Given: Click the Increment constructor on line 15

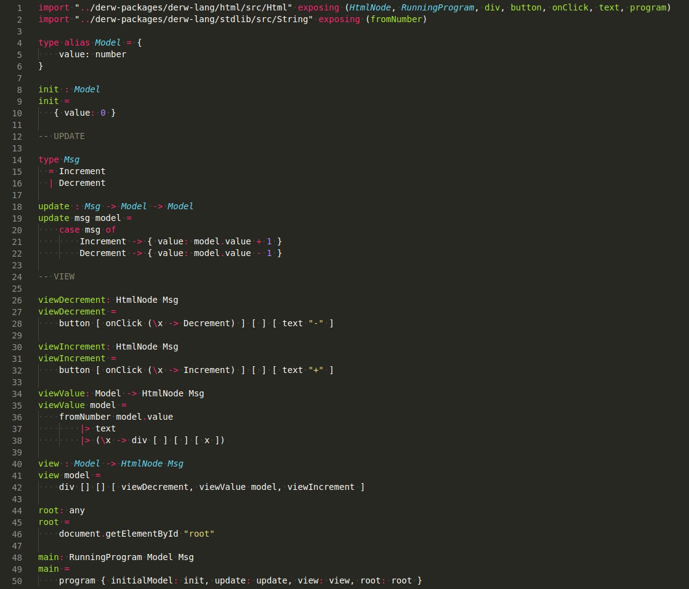Looking at the screenshot, I should click(82, 171).
